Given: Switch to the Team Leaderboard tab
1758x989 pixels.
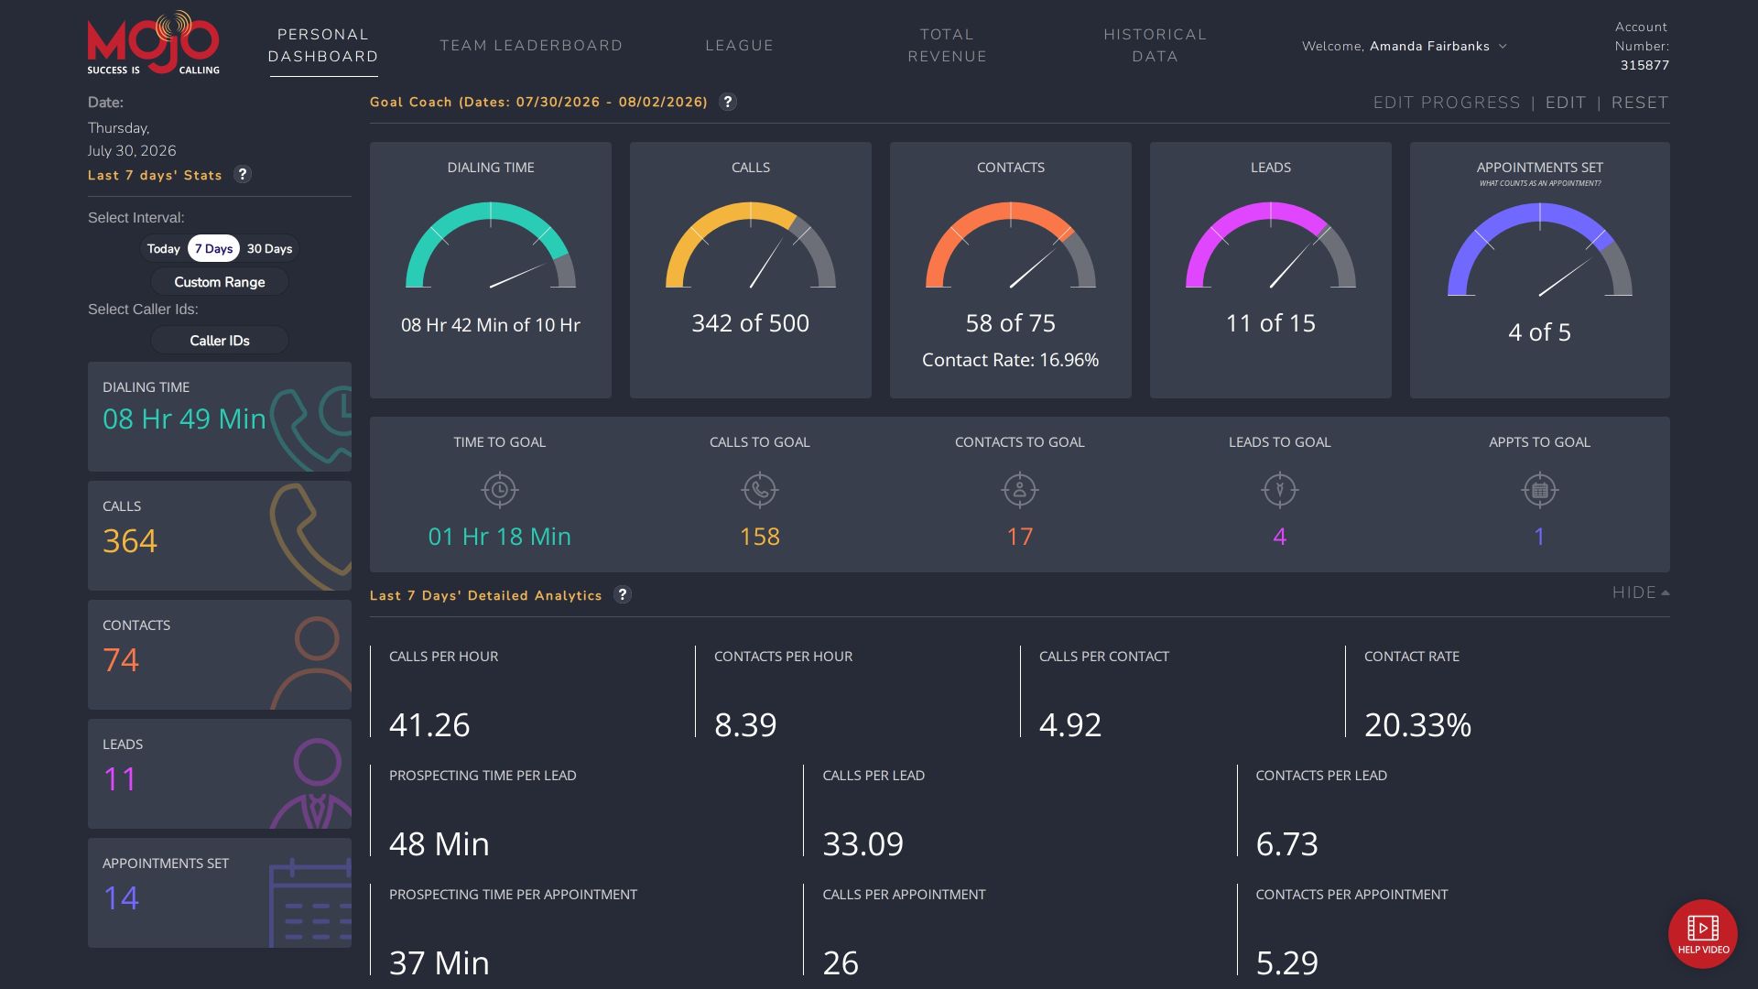Looking at the screenshot, I should (531, 46).
